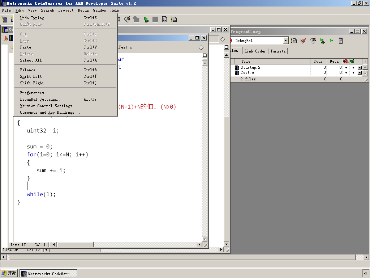Open Target Settings icon in main toolbar

174,20
